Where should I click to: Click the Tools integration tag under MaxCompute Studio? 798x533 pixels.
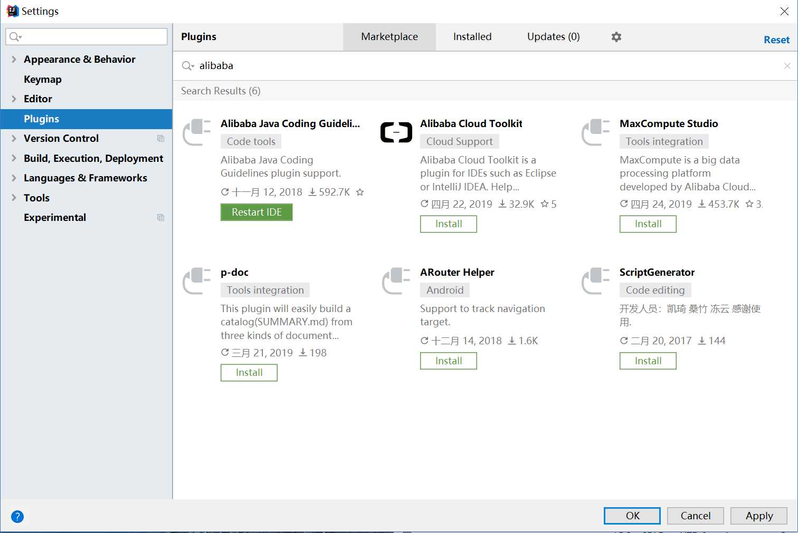click(x=664, y=141)
